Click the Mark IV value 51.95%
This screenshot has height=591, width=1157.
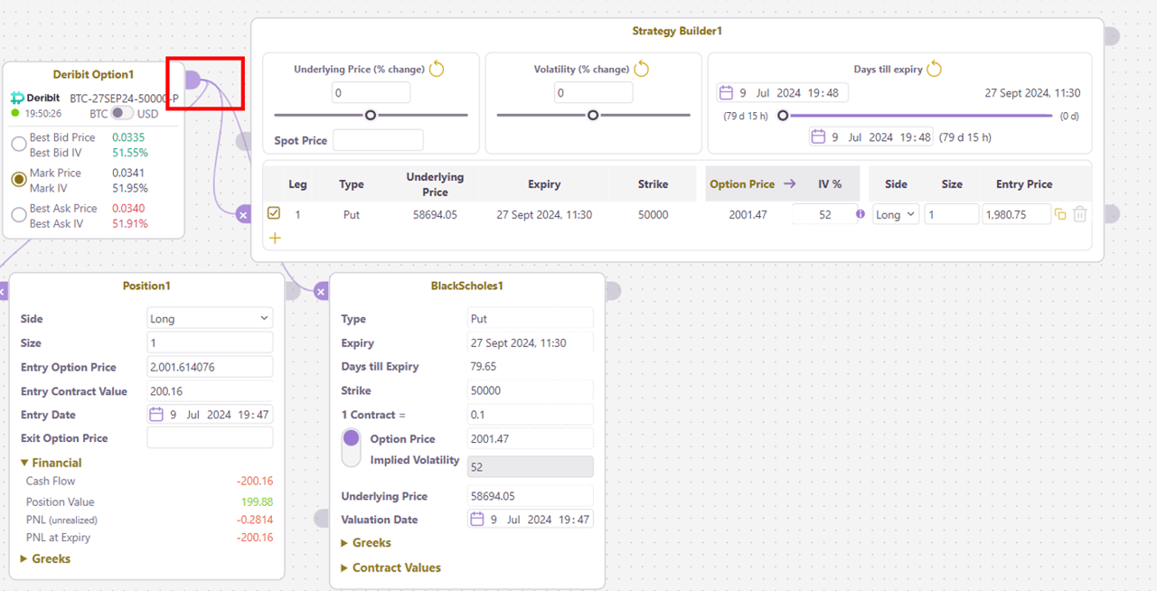click(130, 188)
